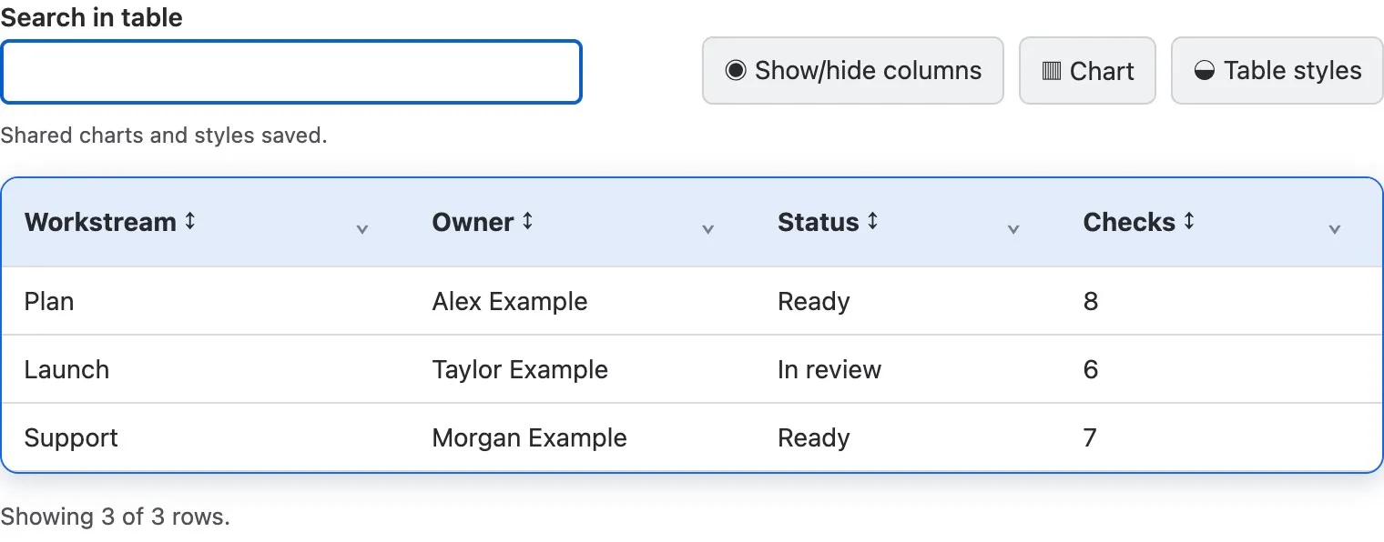Click the sort arrows icon beside Owner
The image size is (1384, 542).
coord(528,221)
